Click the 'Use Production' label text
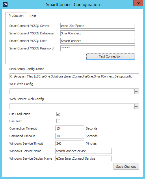Viewport: 145px width, 179px height. pyautogui.click(x=20, y=114)
